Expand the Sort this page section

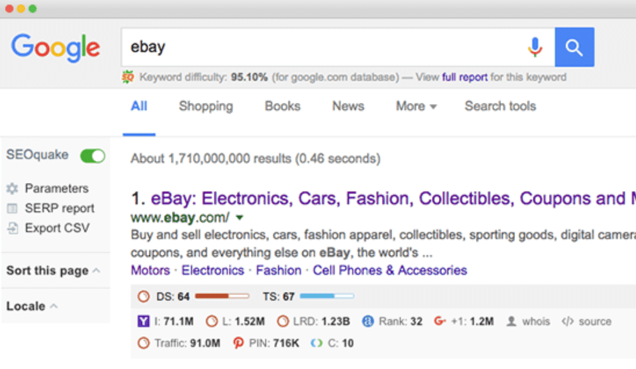click(x=53, y=271)
